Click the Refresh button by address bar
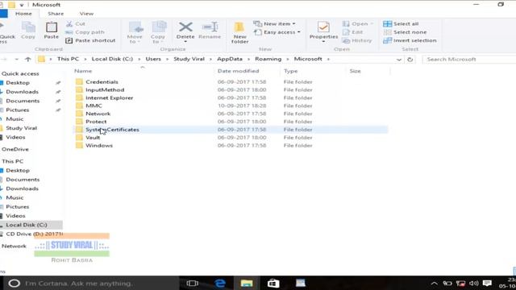 pyautogui.click(x=410, y=60)
